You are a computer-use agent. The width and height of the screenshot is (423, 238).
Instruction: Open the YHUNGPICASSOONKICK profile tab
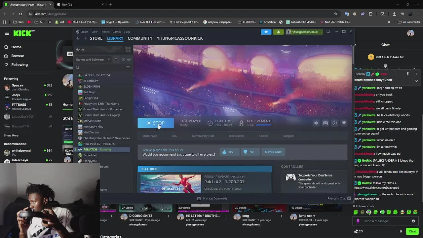(180, 38)
